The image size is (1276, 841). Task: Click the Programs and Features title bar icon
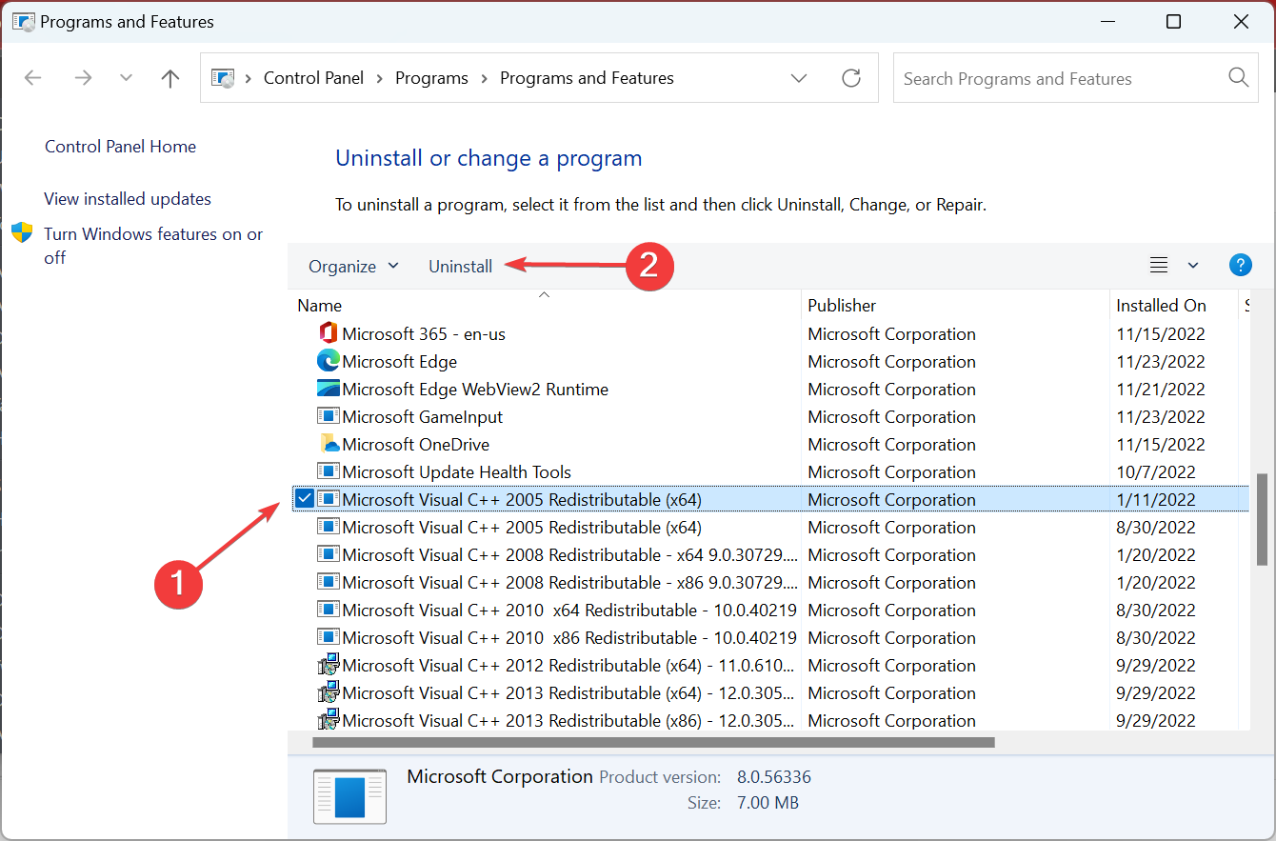click(23, 21)
